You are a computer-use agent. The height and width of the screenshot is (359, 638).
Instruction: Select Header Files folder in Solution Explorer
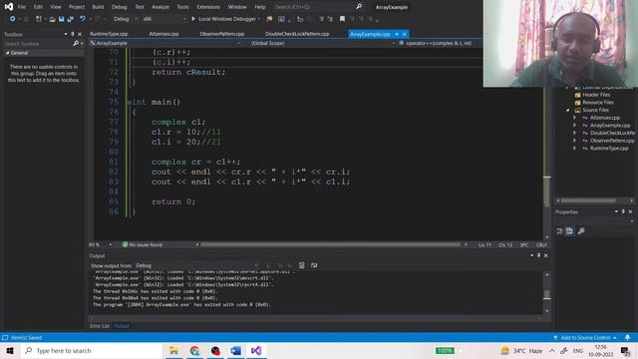[x=596, y=95]
